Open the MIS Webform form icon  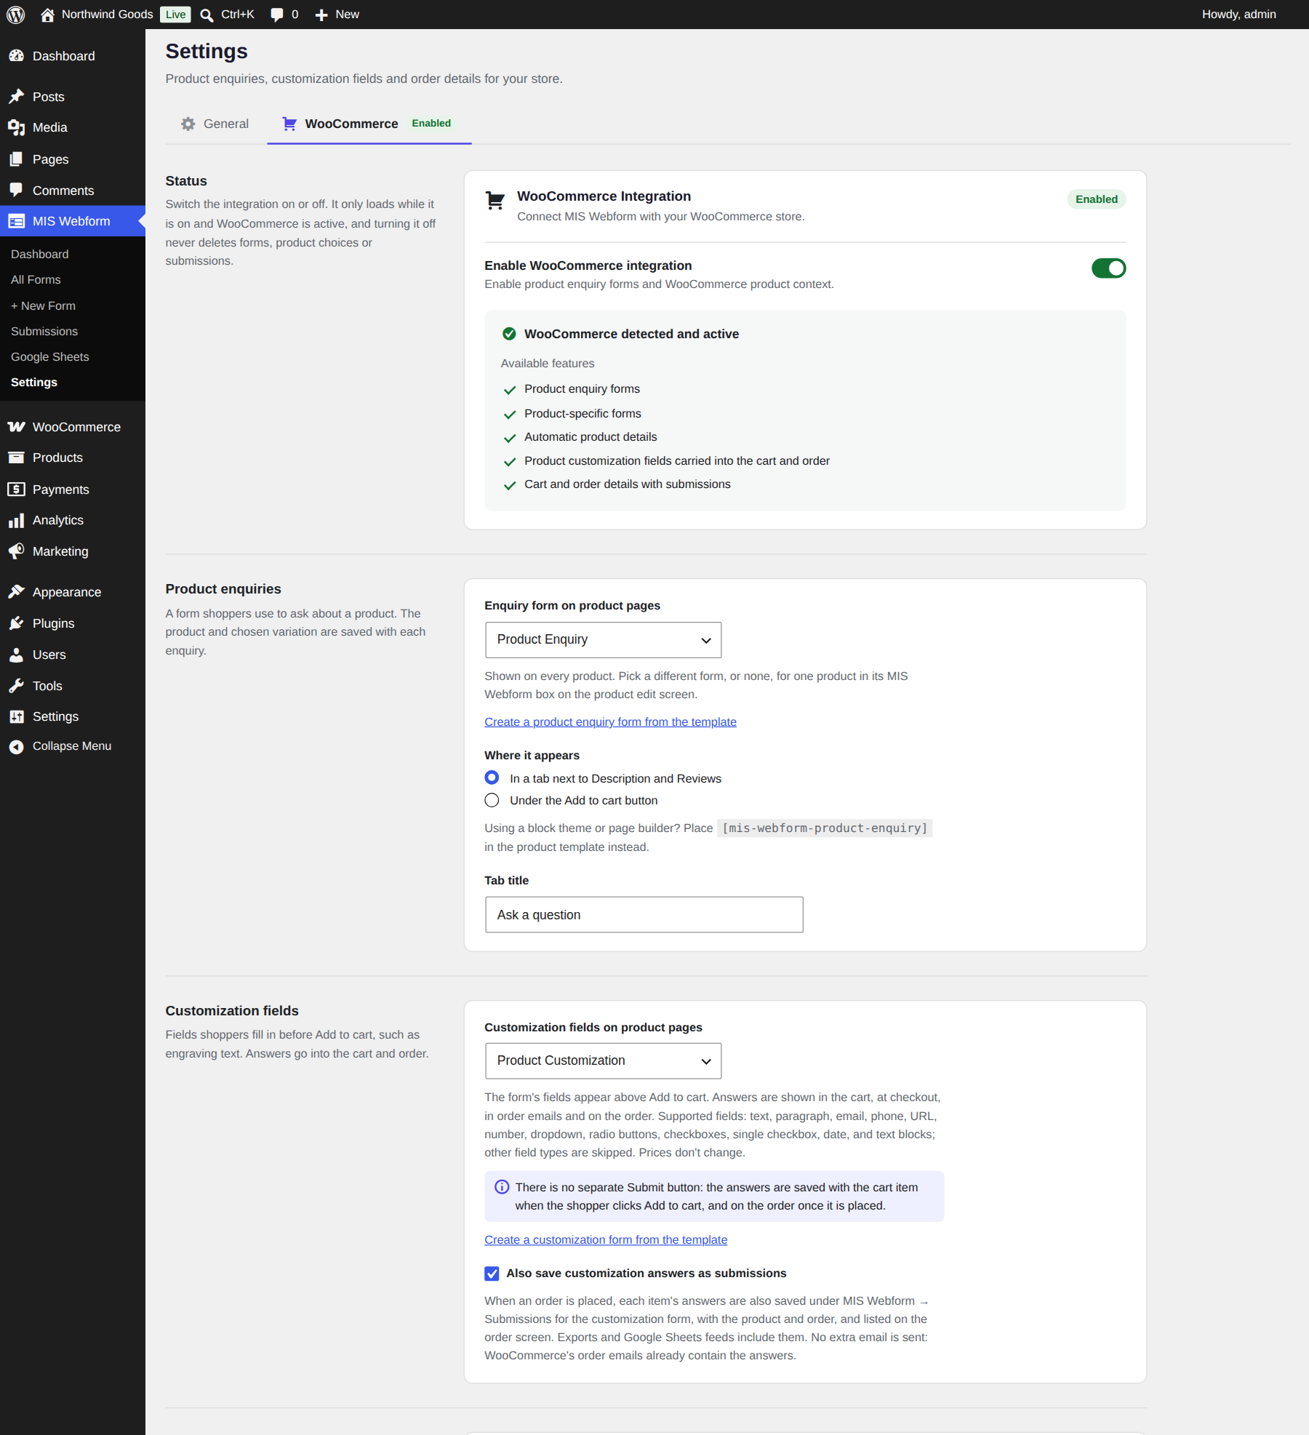[x=16, y=221]
